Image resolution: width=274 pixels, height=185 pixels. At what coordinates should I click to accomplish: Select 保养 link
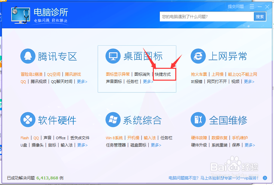[x=236, y=145]
